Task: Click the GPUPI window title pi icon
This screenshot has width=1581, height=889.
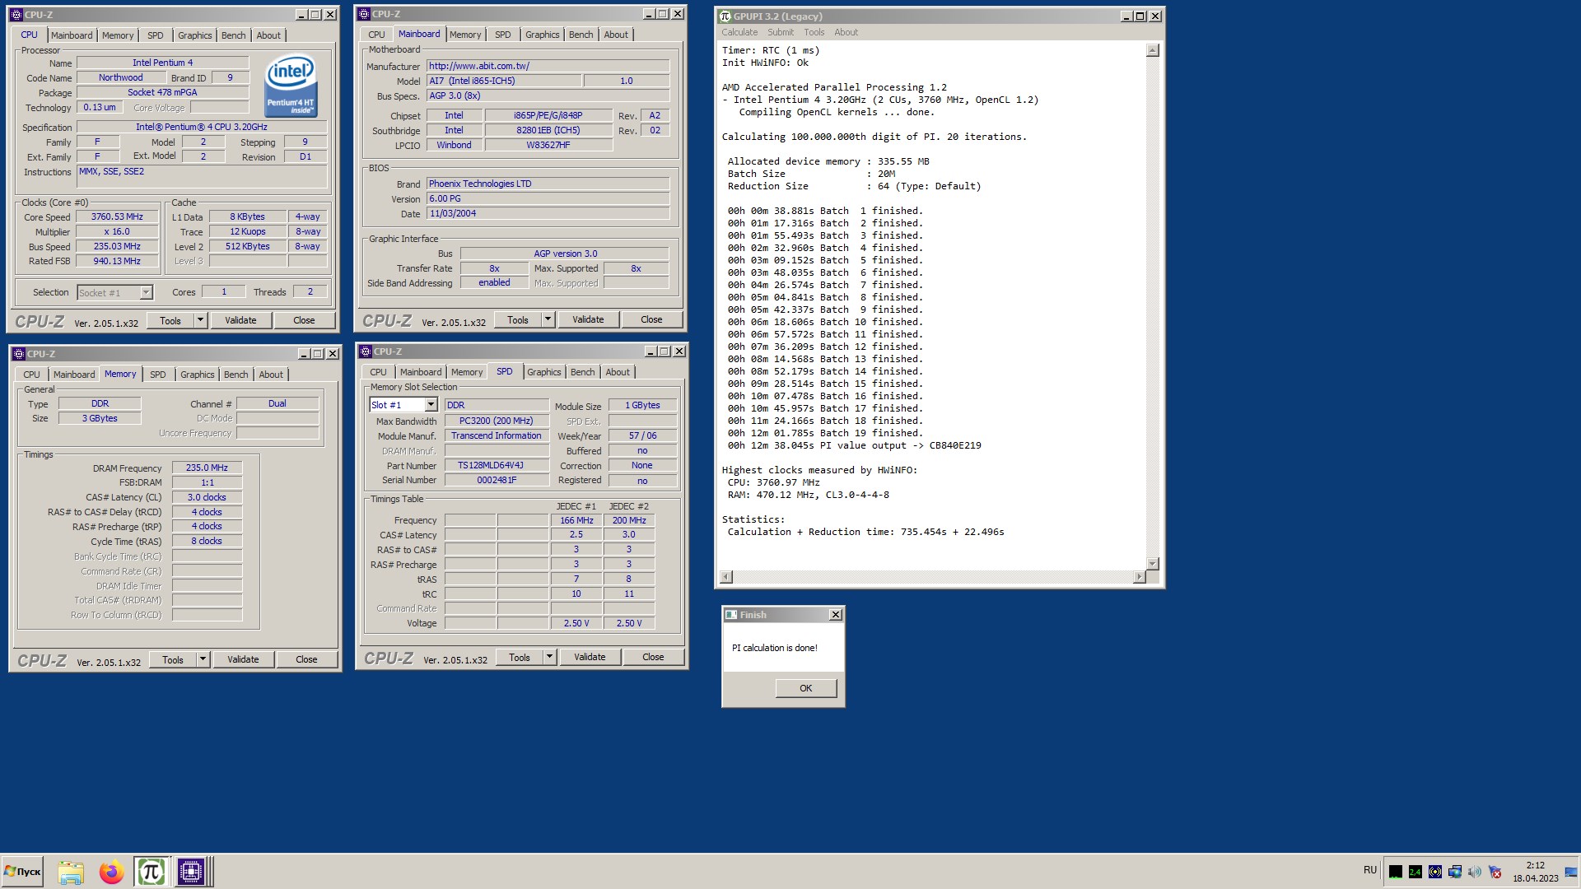Action: pyautogui.click(x=725, y=16)
